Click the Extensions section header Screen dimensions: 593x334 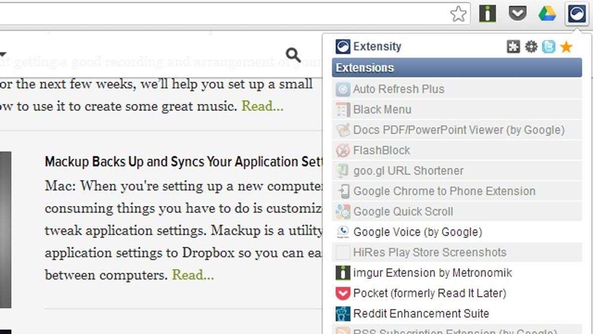tap(457, 68)
